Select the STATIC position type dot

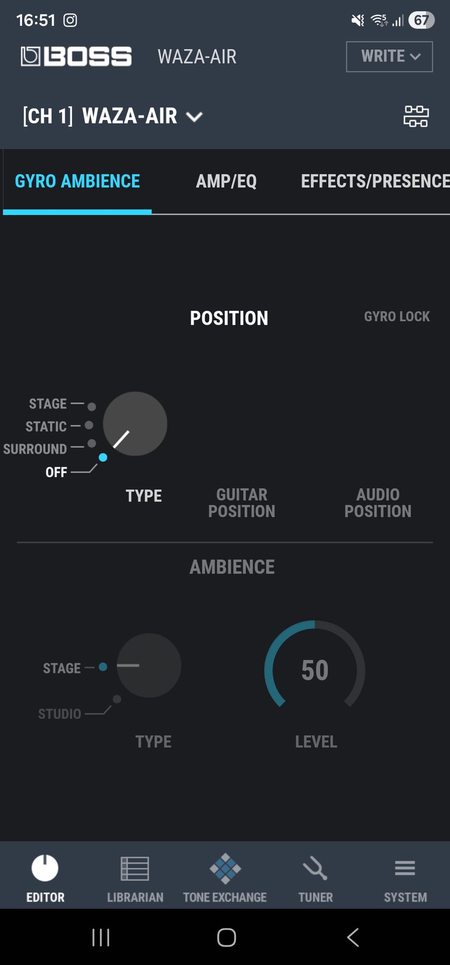89,426
